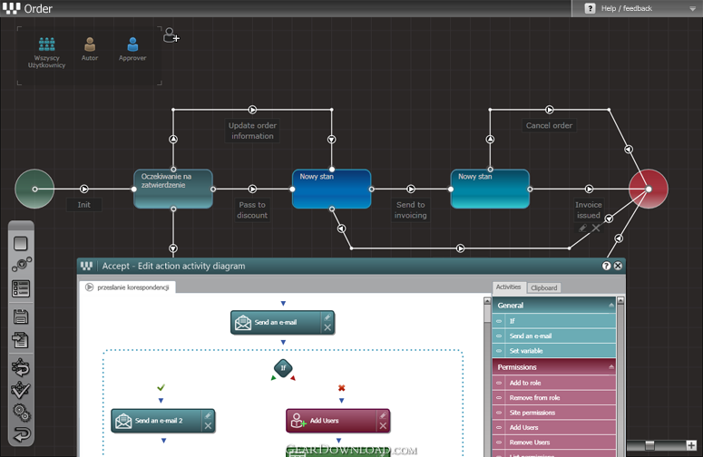Click the Pass to discount label
The height and width of the screenshot is (457, 703).
(x=252, y=210)
